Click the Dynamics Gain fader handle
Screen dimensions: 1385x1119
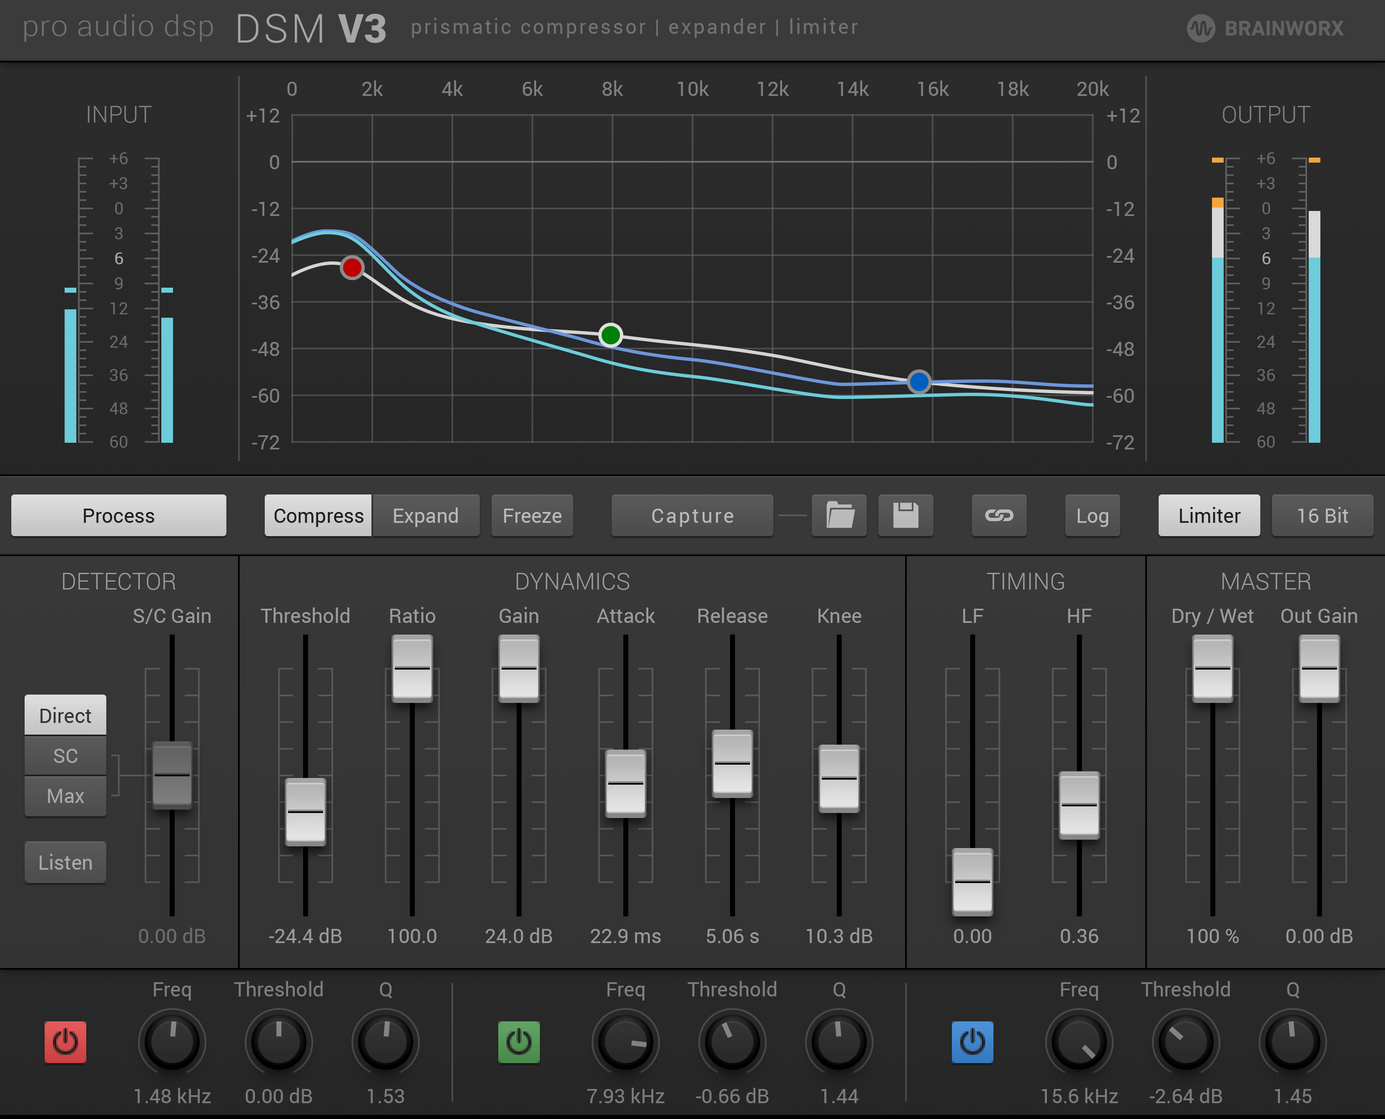[519, 668]
